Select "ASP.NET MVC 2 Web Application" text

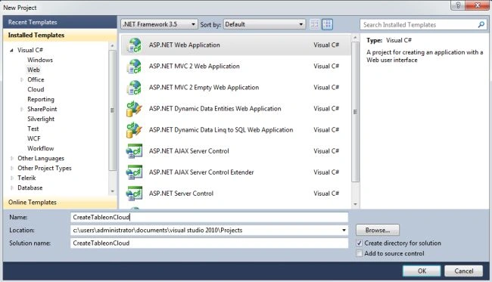(x=195, y=67)
